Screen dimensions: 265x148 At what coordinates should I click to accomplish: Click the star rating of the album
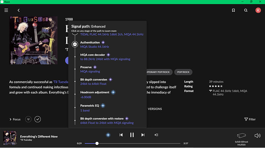click(216, 86)
